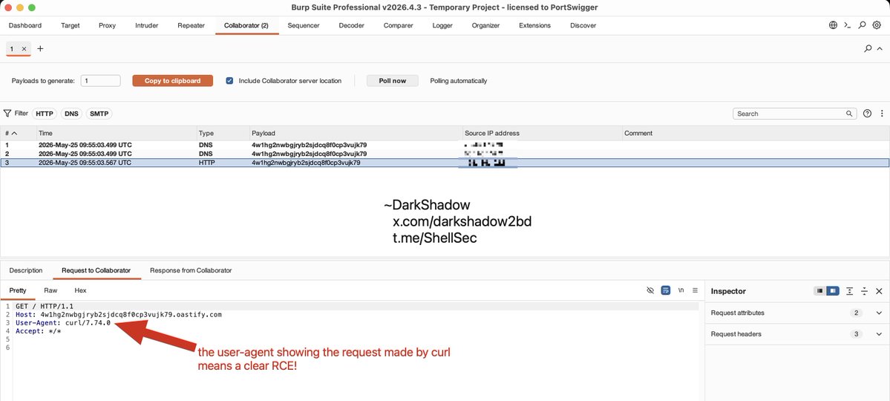The height and width of the screenshot is (401, 890).
Task: Close the Inspector panel
Action: point(879,291)
